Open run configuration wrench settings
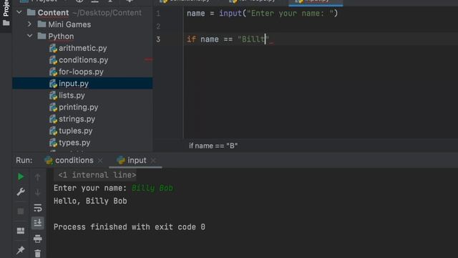The image size is (458, 258). (21, 192)
